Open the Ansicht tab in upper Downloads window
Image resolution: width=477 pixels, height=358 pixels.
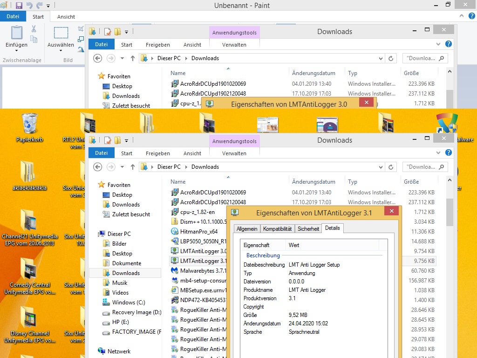tap(192, 45)
